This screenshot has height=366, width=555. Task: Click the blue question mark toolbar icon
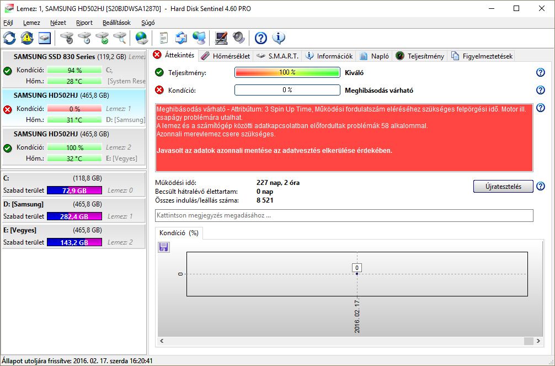coord(260,38)
